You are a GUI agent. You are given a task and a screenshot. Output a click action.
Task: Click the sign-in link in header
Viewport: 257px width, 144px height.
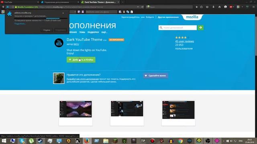(x=150, y=17)
